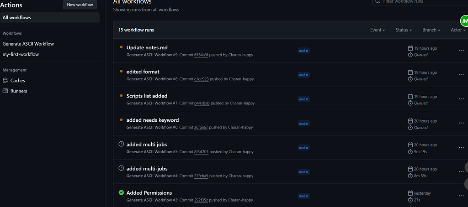Open kebab menu for Update notes.md run

click(x=461, y=51)
